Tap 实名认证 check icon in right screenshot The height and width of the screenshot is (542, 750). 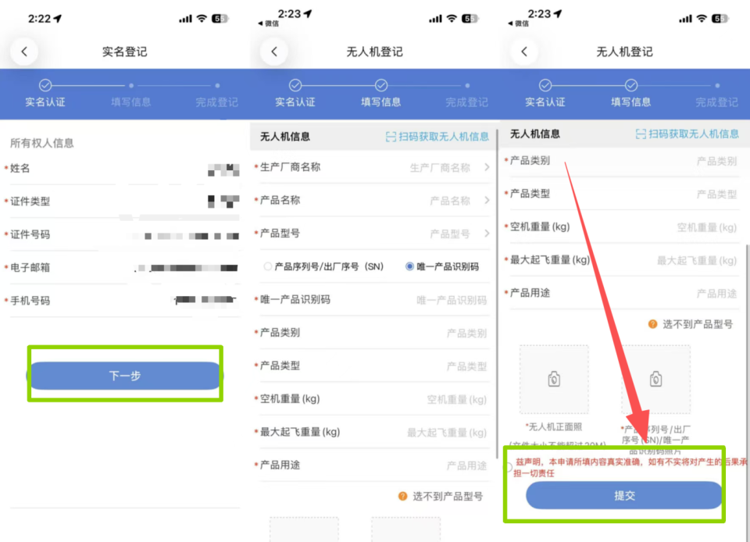click(x=545, y=86)
